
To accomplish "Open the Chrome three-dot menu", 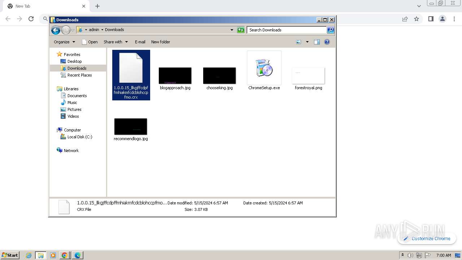I will point(454,19).
